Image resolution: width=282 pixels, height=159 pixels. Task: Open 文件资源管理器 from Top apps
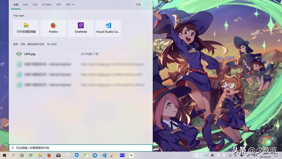click(x=26, y=28)
